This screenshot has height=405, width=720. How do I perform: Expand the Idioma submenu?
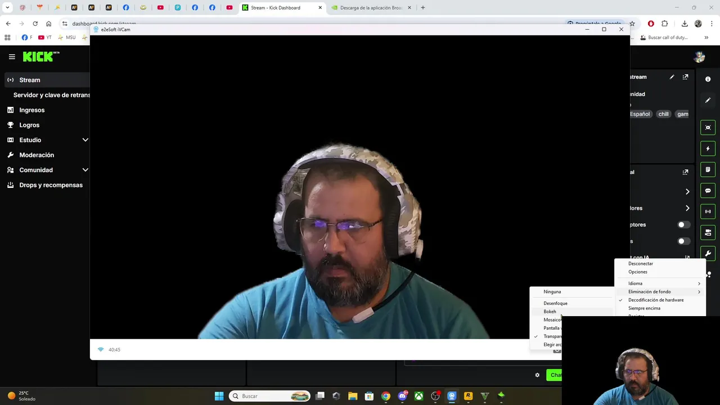(x=660, y=283)
